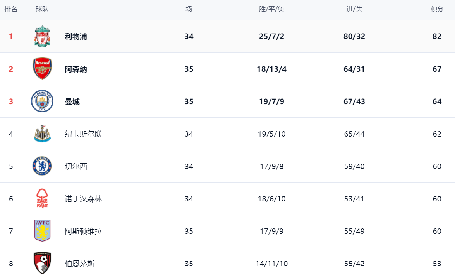Click the Newcastle United crest
This screenshot has width=455, height=279.
pyautogui.click(x=42, y=134)
